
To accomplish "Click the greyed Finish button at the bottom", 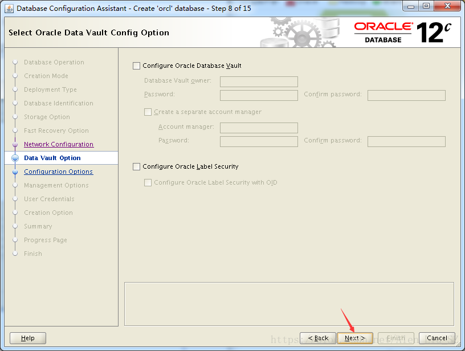I will [x=396, y=338].
